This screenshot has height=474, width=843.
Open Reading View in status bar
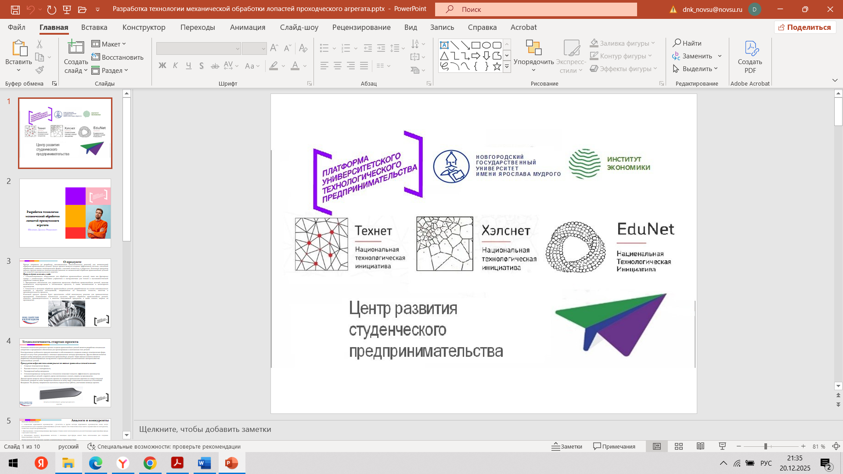701,446
